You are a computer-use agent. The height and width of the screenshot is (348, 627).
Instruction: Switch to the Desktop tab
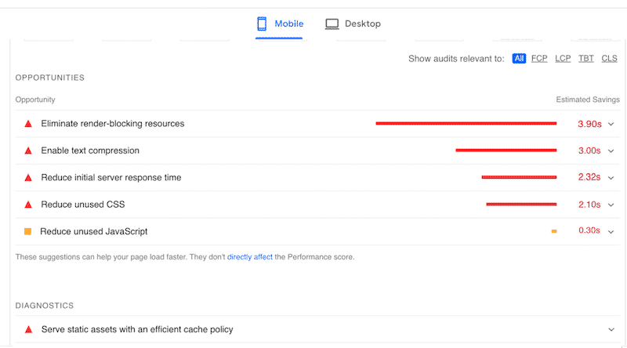point(353,24)
